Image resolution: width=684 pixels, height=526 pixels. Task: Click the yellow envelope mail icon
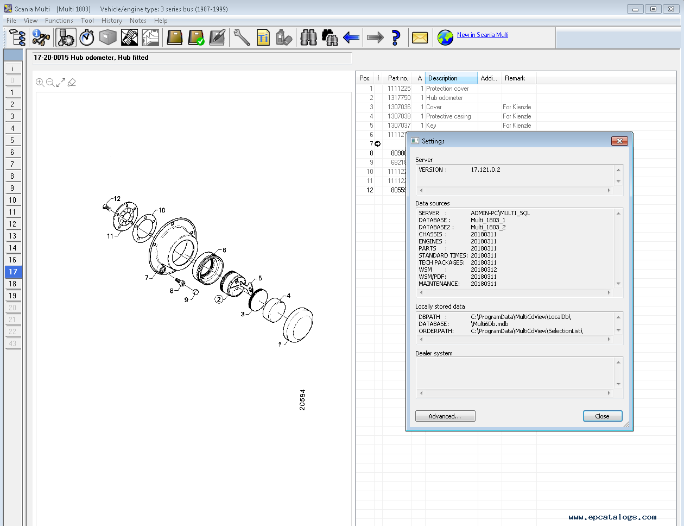(420, 37)
